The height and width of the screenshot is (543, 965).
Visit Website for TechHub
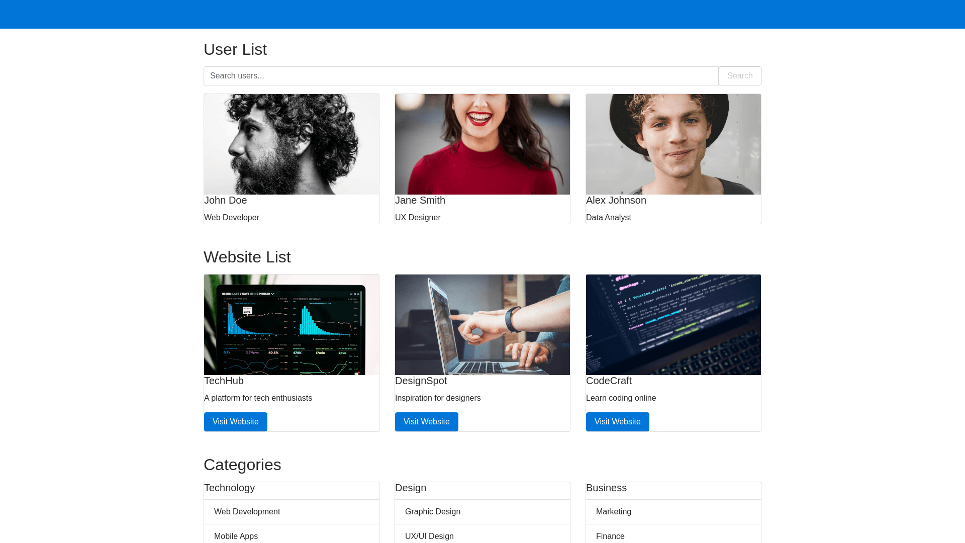[x=236, y=422]
